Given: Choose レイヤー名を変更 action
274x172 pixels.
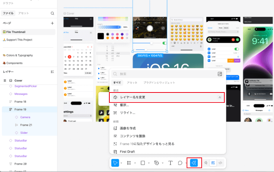Looking at the screenshot, I should pyautogui.click(x=167, y=97).
